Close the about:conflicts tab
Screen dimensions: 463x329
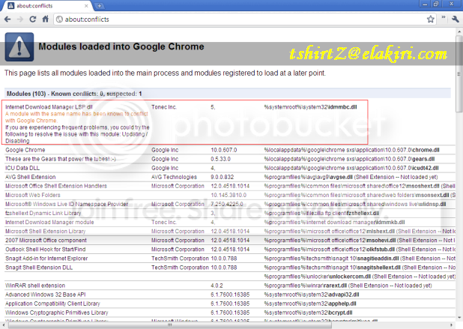86,5
